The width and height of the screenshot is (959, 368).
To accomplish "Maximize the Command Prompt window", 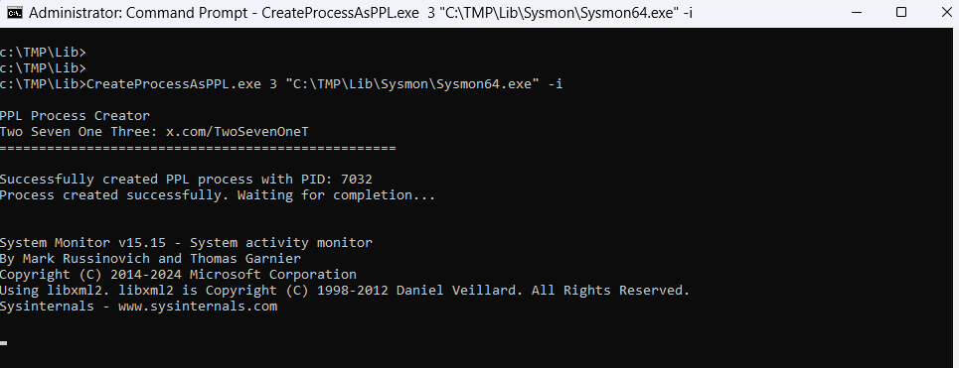I will (x=901, y=12).
